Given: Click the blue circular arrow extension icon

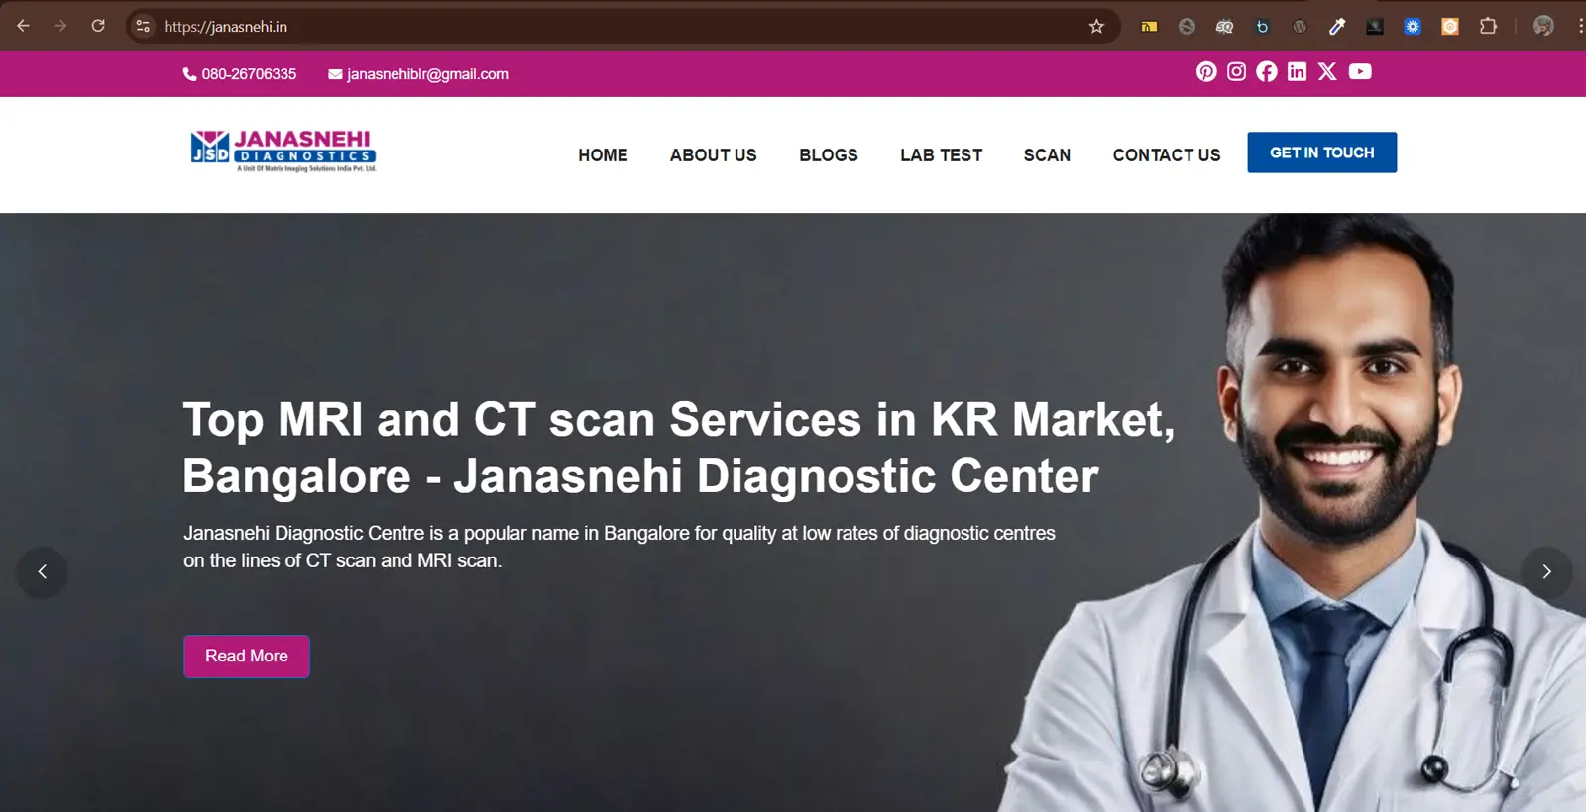Looking at the screenshot, I should tap(1262, 27).
